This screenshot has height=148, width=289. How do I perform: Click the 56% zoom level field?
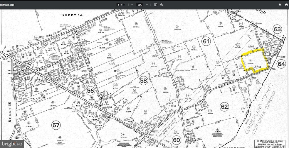point(140,5)
